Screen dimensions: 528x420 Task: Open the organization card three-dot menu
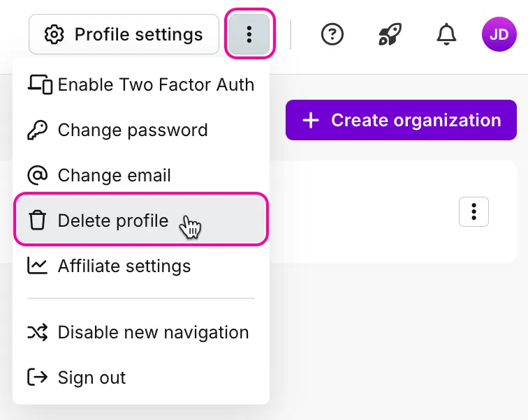point(474,212)
